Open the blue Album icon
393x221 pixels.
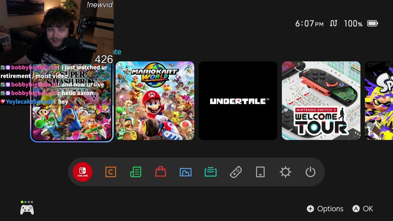click(185, 172)
